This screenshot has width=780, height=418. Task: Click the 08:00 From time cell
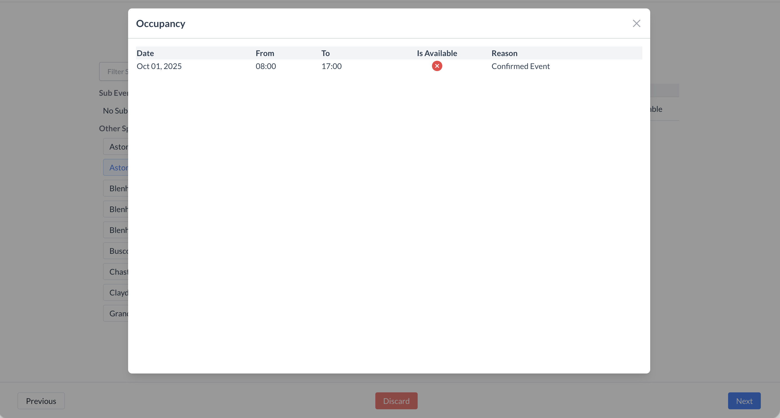(x=266, y=66)
